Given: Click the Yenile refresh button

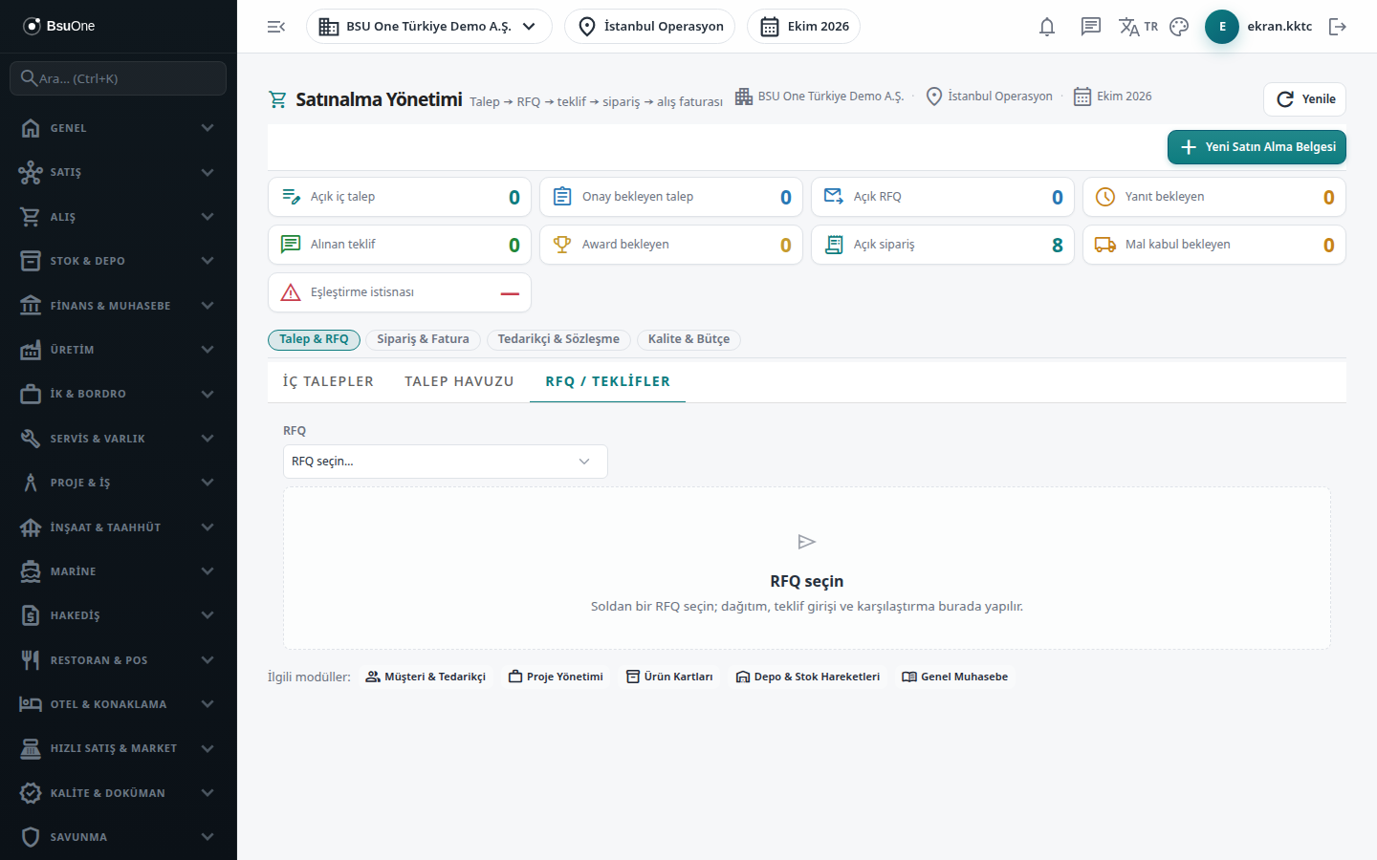Looking at the screenshot, I should [x=1305, y=99].
